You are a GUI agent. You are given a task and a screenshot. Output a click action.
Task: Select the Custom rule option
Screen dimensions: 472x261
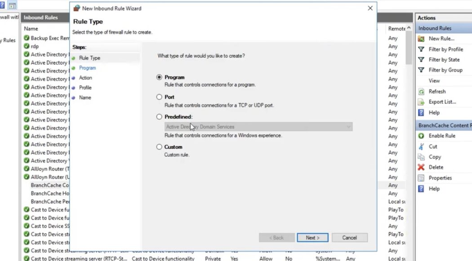(x=159, y=146)
